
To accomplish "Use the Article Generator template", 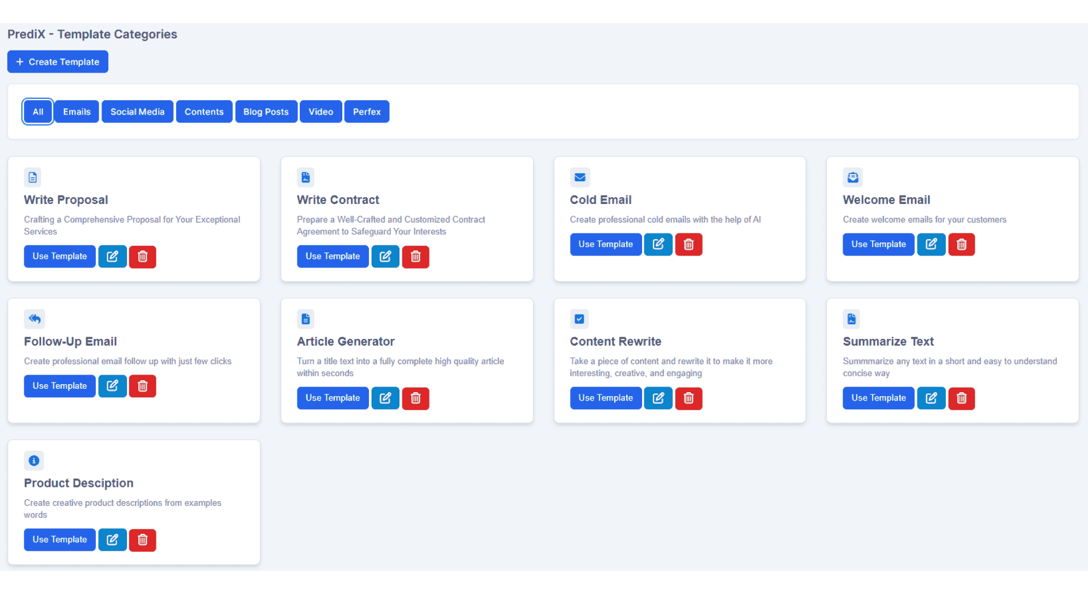I will coord(333,398).
